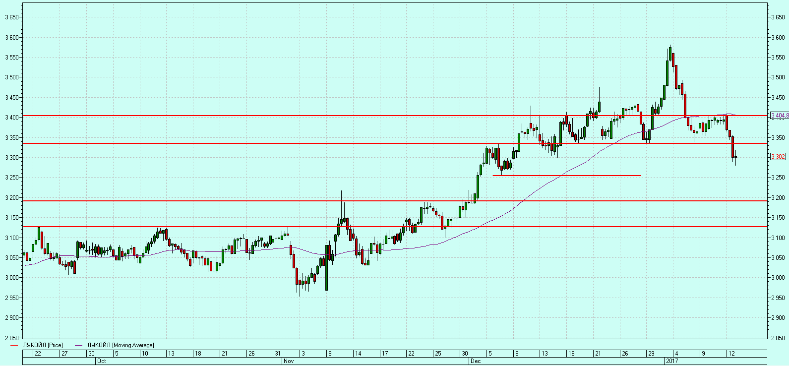The height and width of the screenshot is (366, 789).
Task: Click the 3 404,8 moving average value tag
Action: click(779, 116)
